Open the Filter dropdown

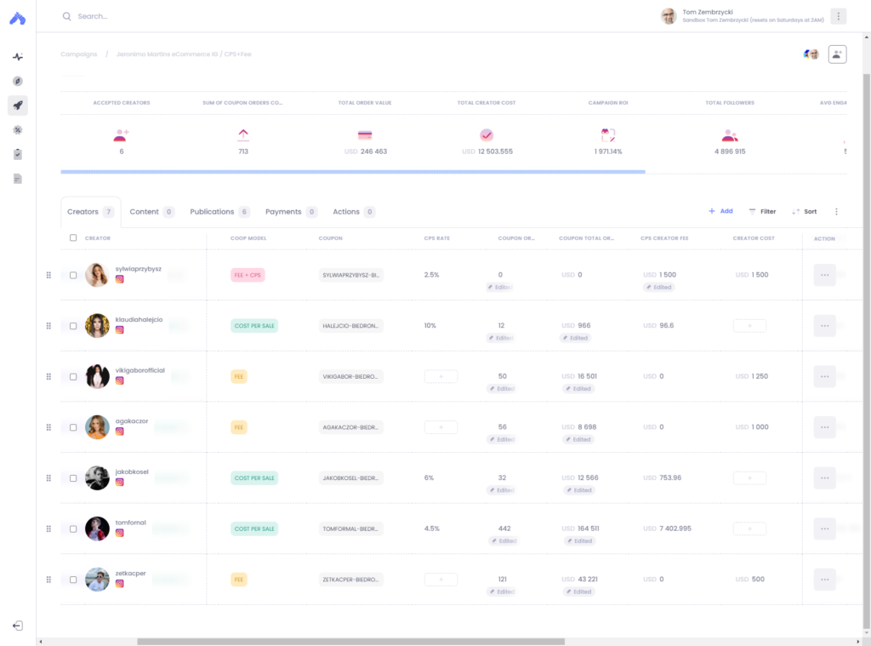762,211
